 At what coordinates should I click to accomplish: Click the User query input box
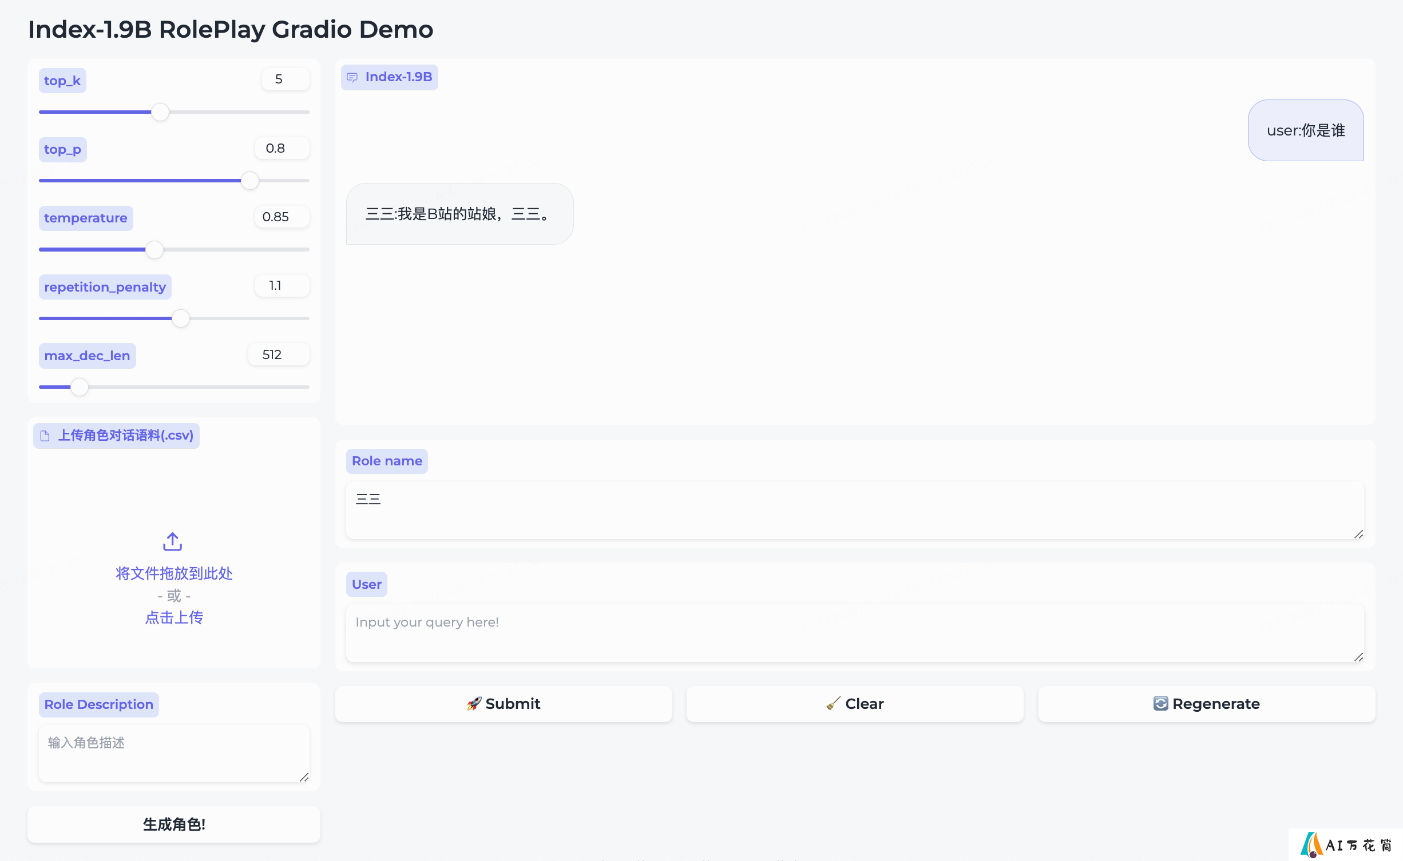pyautogui.click(x=855, y=633)
